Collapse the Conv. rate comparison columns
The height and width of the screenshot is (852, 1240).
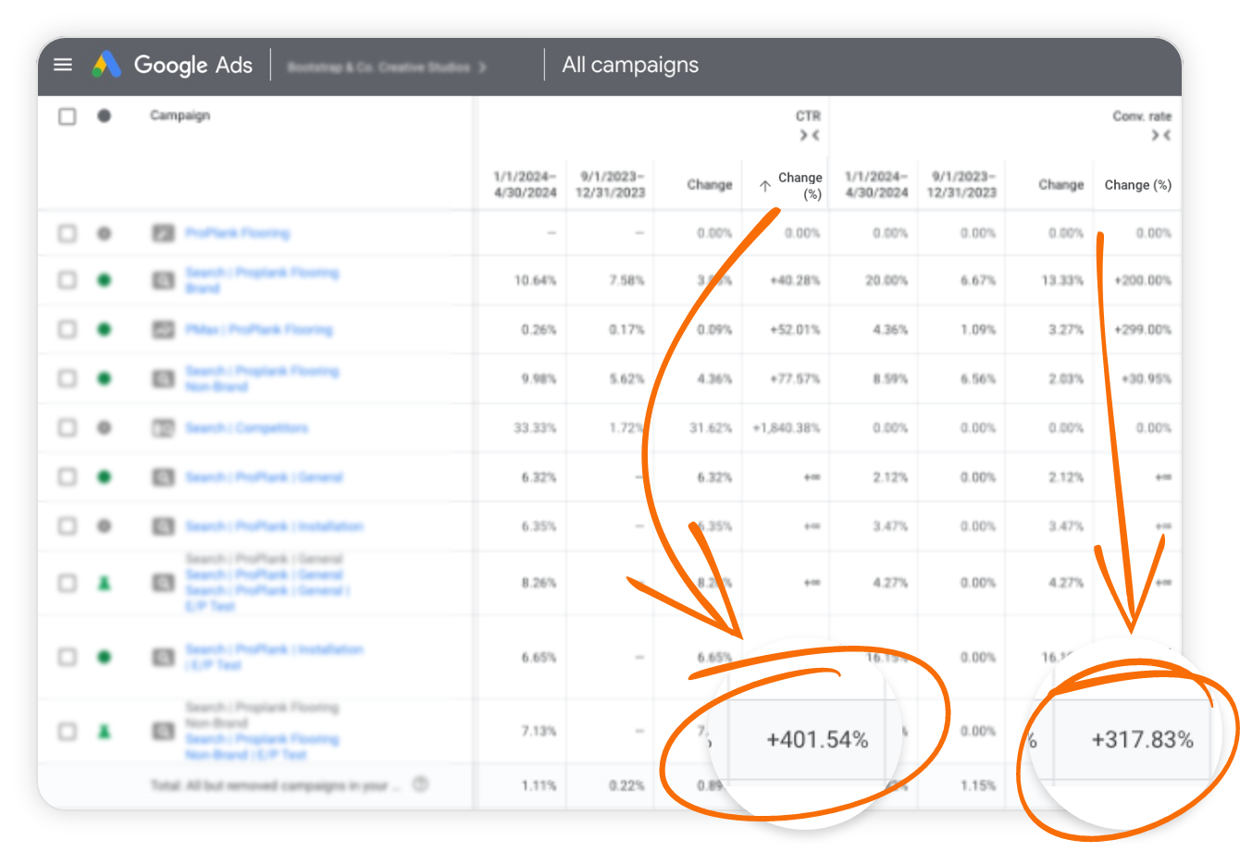[x=1161, y=136]
